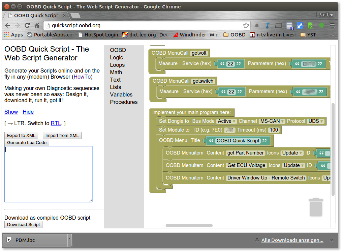Open the PDM.lbc downloaded file
This screenshot has height=251, width=341.
pyautogui.click(x=36, y=240)
